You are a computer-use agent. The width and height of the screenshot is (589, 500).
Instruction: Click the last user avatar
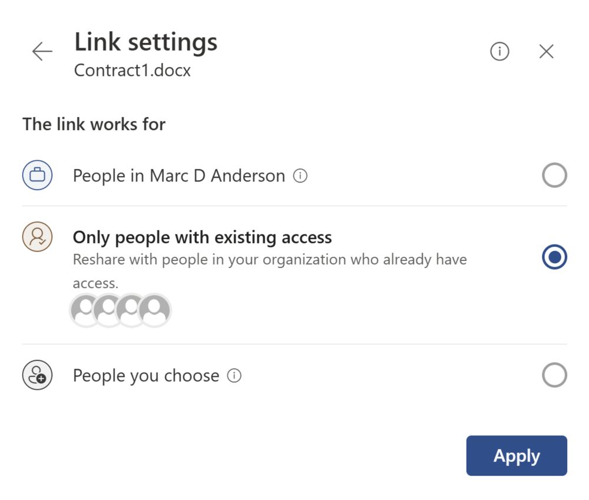point(154,310)
